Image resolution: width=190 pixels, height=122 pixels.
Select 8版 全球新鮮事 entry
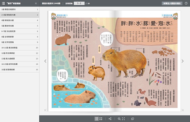click(x=20, y=37)
